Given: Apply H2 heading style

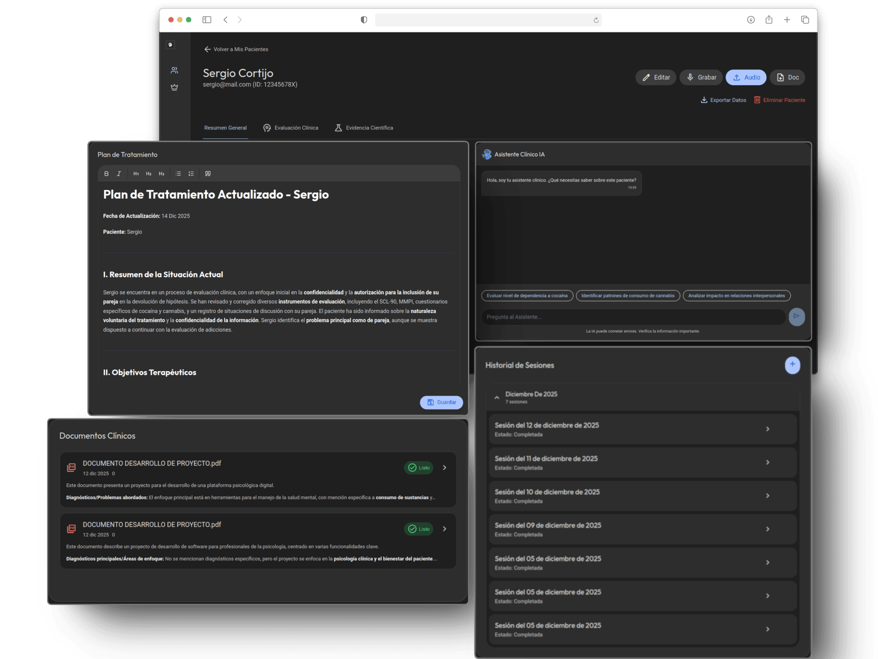Looking at the screenshot, I should 149,174.
